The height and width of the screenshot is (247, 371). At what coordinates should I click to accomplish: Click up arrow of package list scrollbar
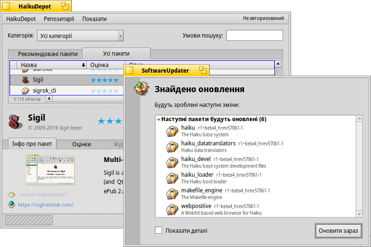278,64
